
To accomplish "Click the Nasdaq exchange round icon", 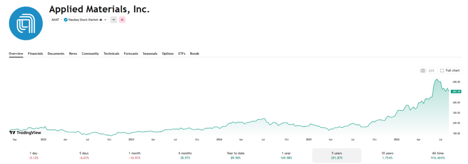I will click(66, 20).
